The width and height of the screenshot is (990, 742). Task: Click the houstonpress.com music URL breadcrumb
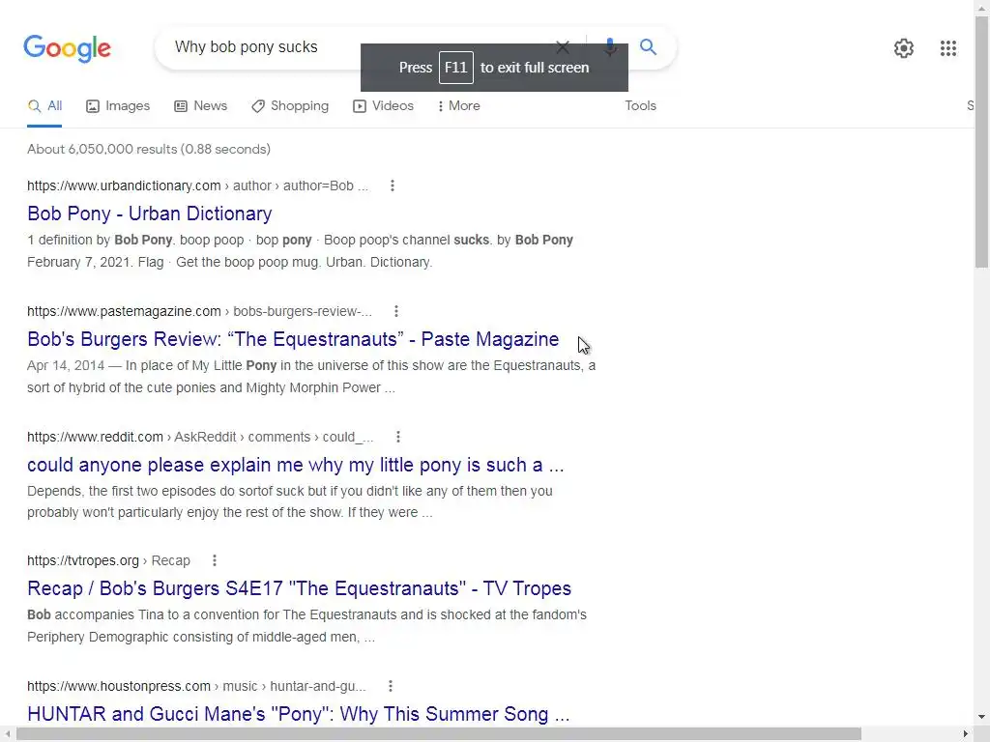tap(196, 686)
